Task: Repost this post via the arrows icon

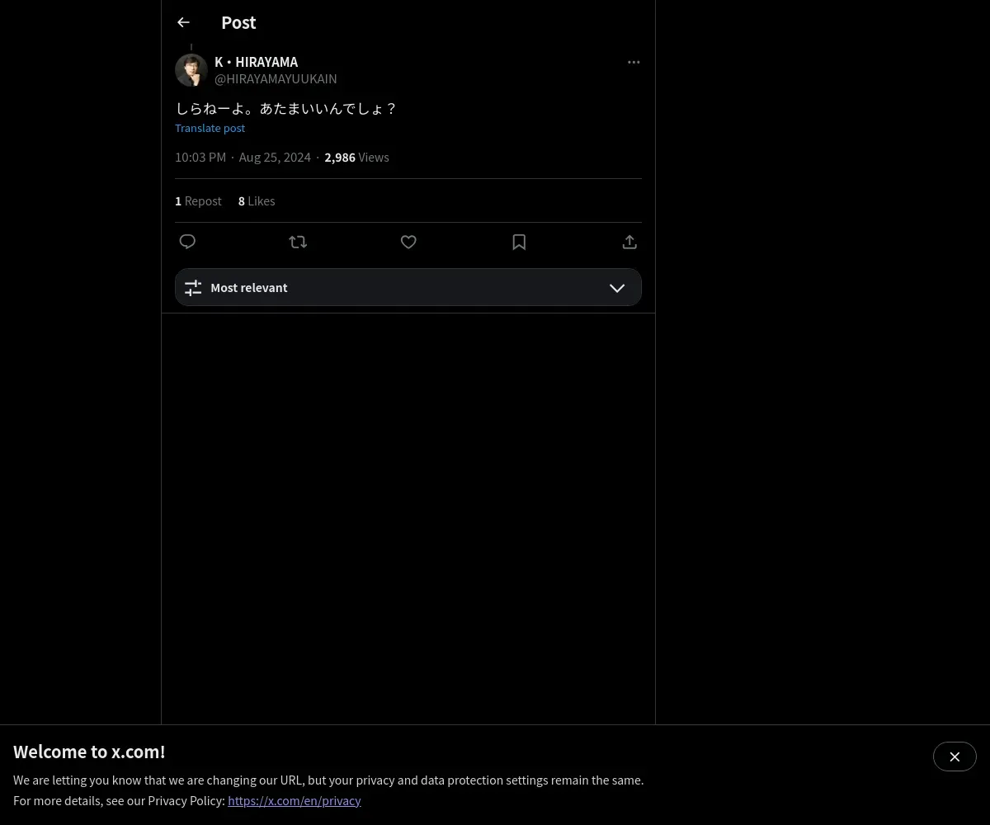Action: 298,242
